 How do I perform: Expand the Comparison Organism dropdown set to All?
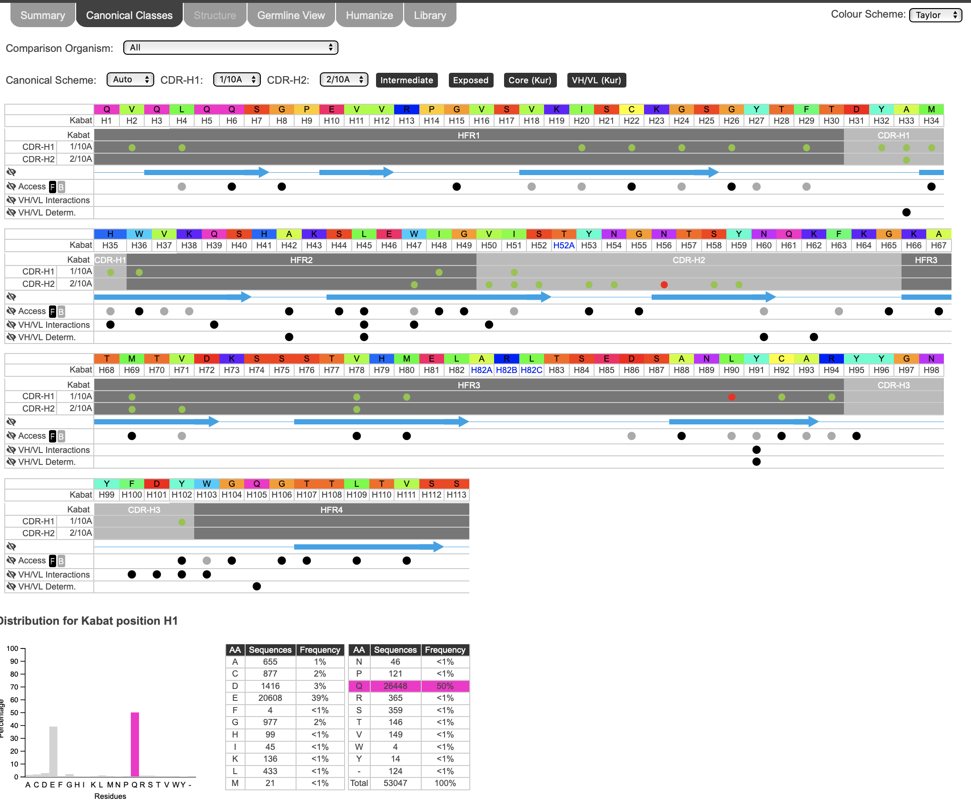coord(230,48)
